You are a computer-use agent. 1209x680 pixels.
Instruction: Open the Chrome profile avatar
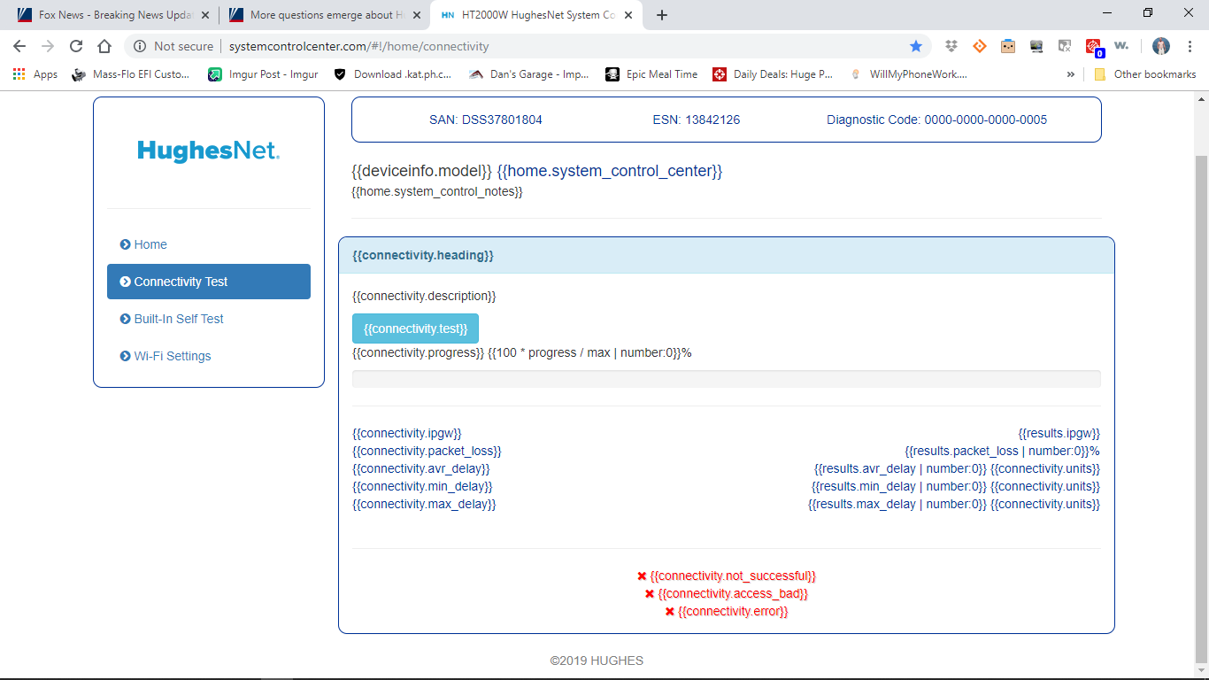point(1161,45)
